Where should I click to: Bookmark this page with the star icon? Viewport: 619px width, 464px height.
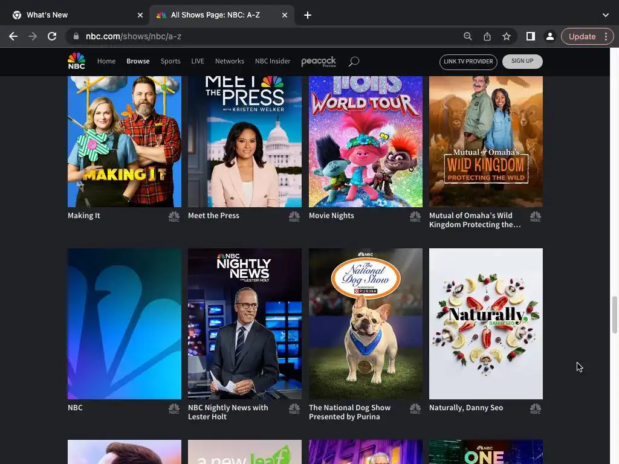pos(507,36)
